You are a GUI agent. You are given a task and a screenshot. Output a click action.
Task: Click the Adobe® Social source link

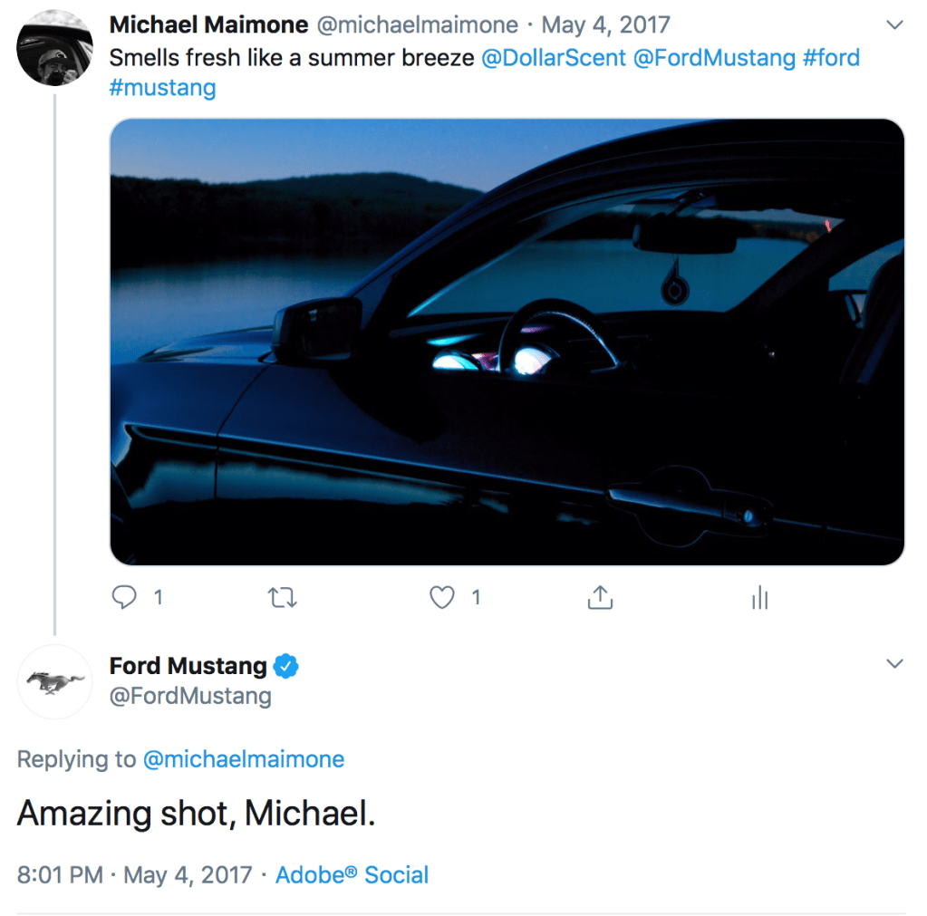352,875
